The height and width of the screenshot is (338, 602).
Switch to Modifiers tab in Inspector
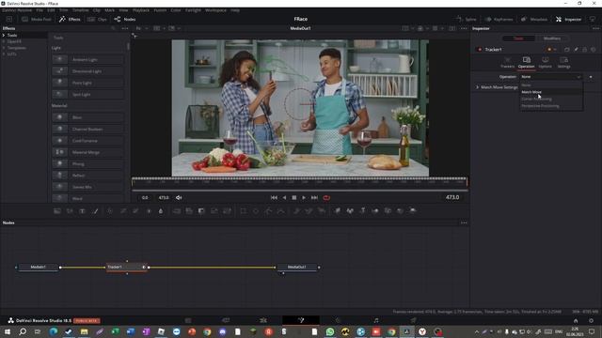click(x=552, y=38)
